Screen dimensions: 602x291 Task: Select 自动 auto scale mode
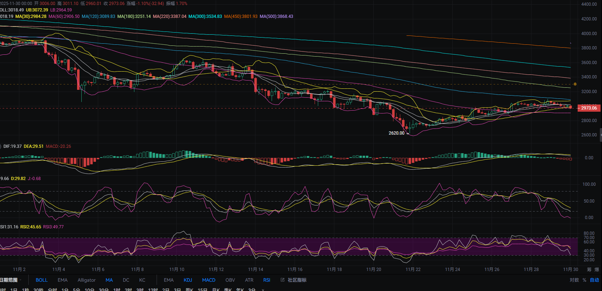point(594,280)
